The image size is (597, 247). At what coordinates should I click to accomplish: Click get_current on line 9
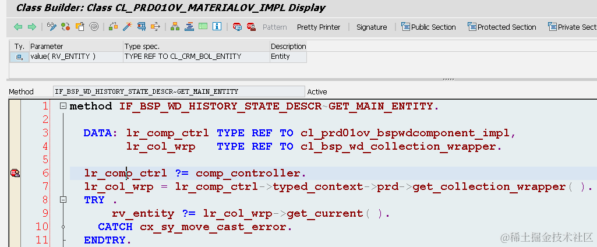325,214
